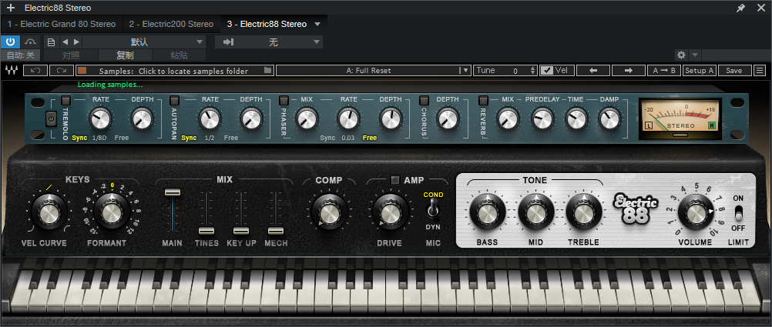Open the samples folder icon
The height and width of the screenshot is (327, 772).
267,70
